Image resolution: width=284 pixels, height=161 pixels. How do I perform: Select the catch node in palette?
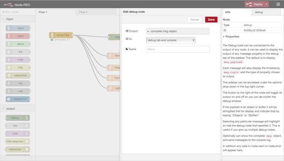18,36
